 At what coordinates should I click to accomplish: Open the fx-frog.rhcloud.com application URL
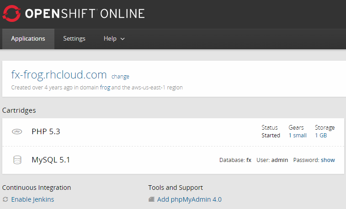click(59, 75)
